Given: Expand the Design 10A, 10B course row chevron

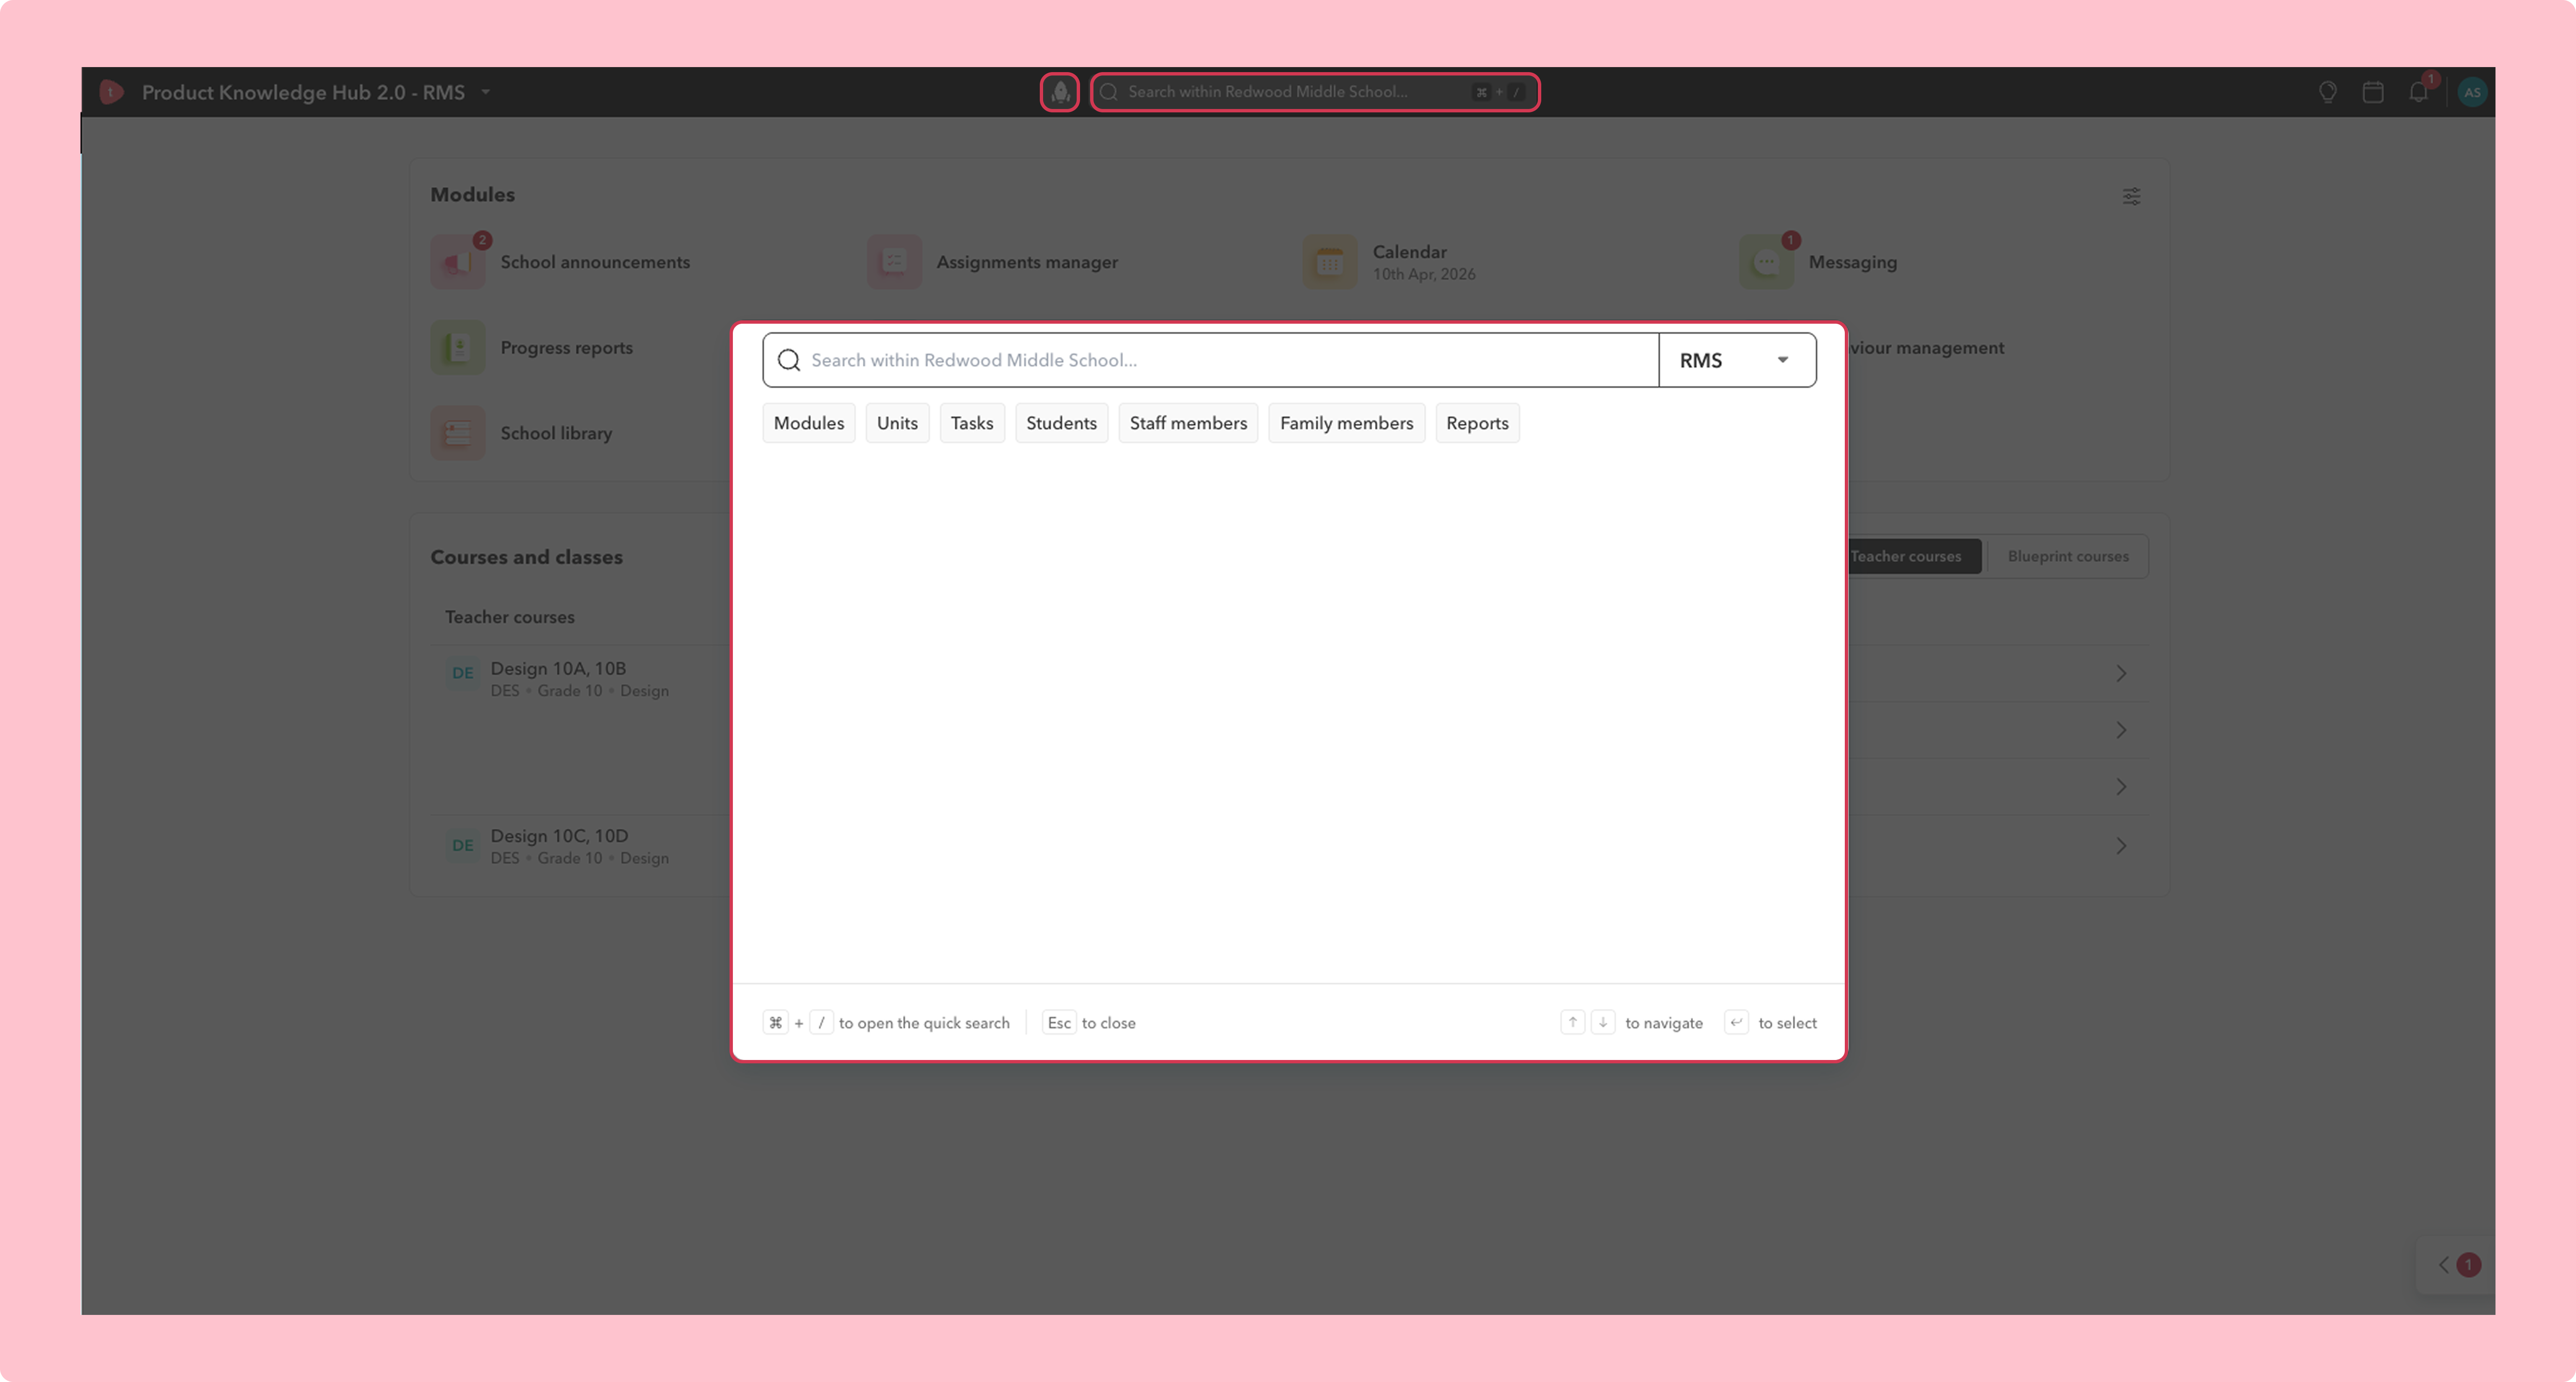Looking at the screenshot, I should coord(2121,673).
